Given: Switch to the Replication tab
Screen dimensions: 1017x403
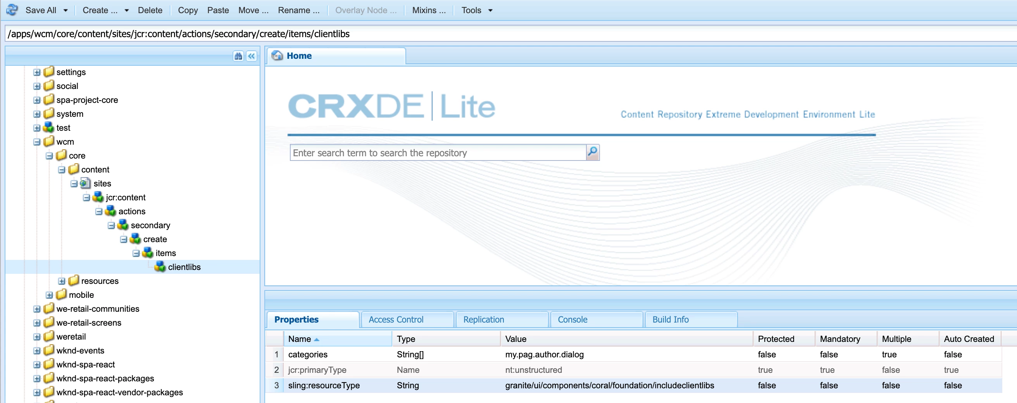Looking at the screenshot, I should pyautogui.click(x=502, y=319).
